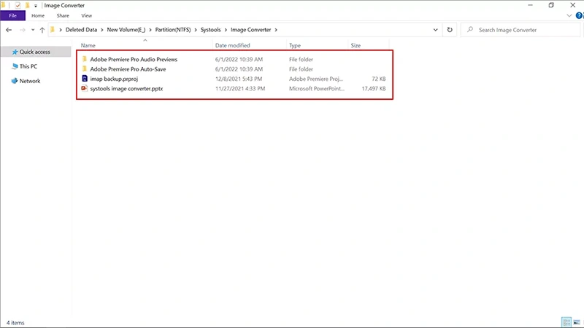
Task: Open the Help question mark icon
Action: (579, 15)
